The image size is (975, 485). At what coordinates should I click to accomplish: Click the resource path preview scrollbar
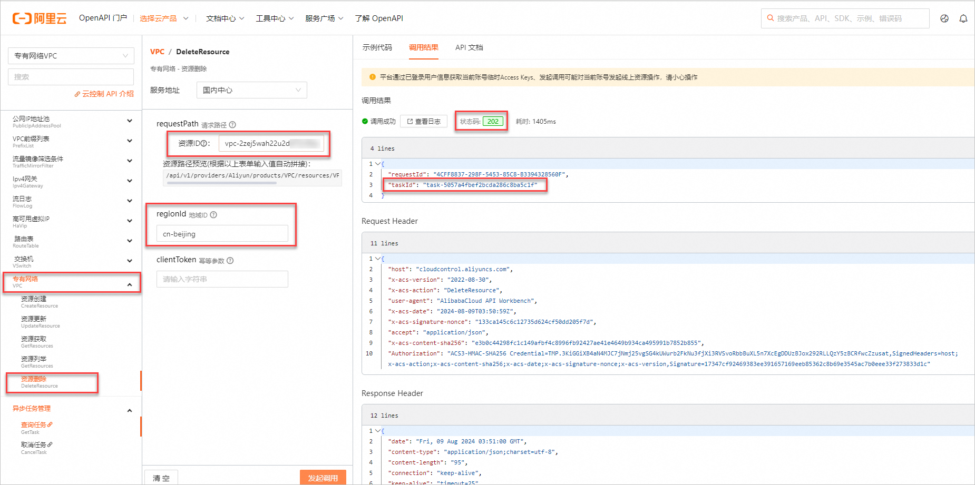222,183
